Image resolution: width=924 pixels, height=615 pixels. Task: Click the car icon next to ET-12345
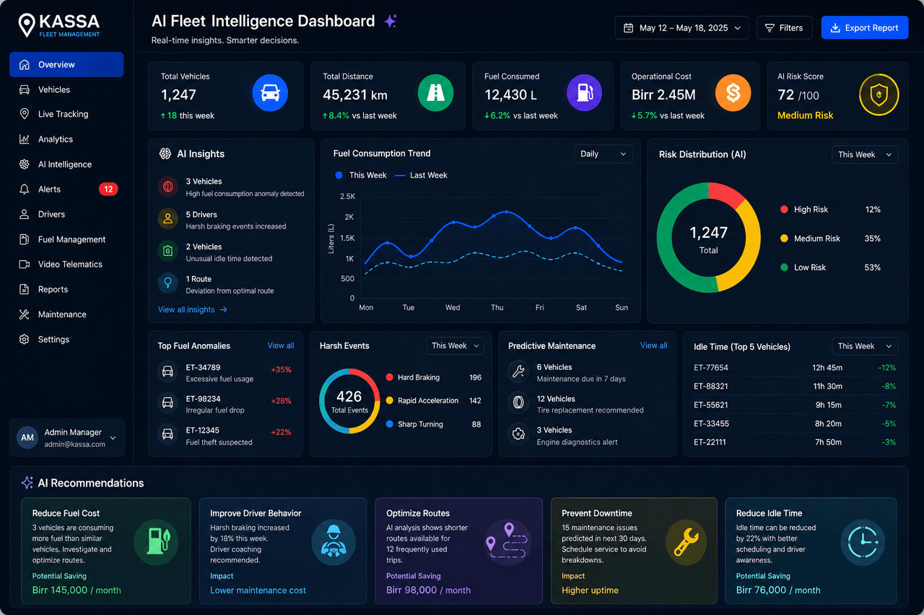(x=167, y=435)
